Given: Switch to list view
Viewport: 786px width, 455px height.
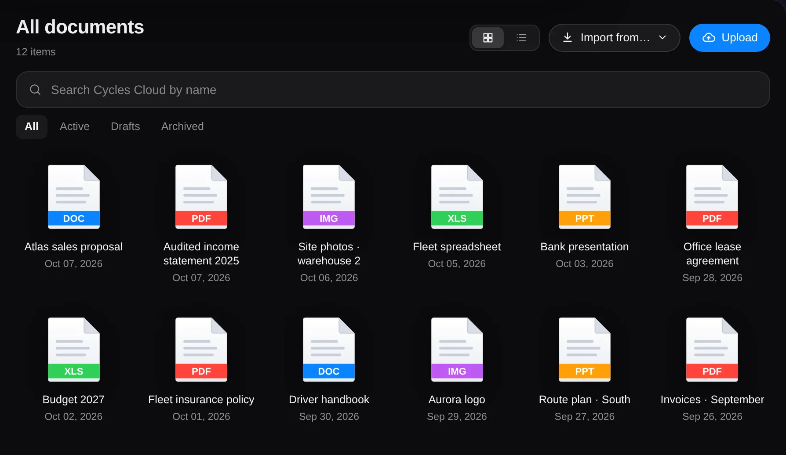Looking at the screenshot, I should click(x=521, y=38).
